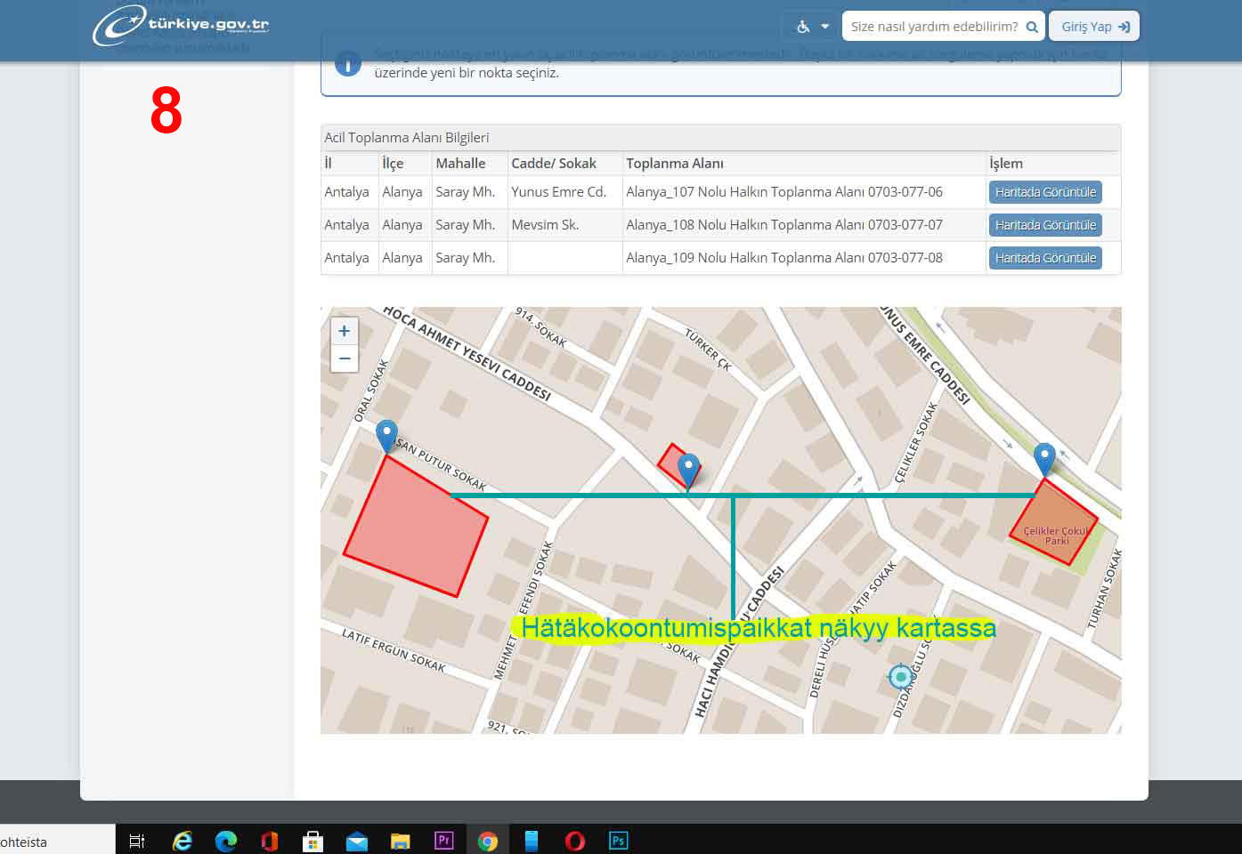Click the map pin near Oral Sokak
This screenshot has height=854, width=1242.
[386, 435]
